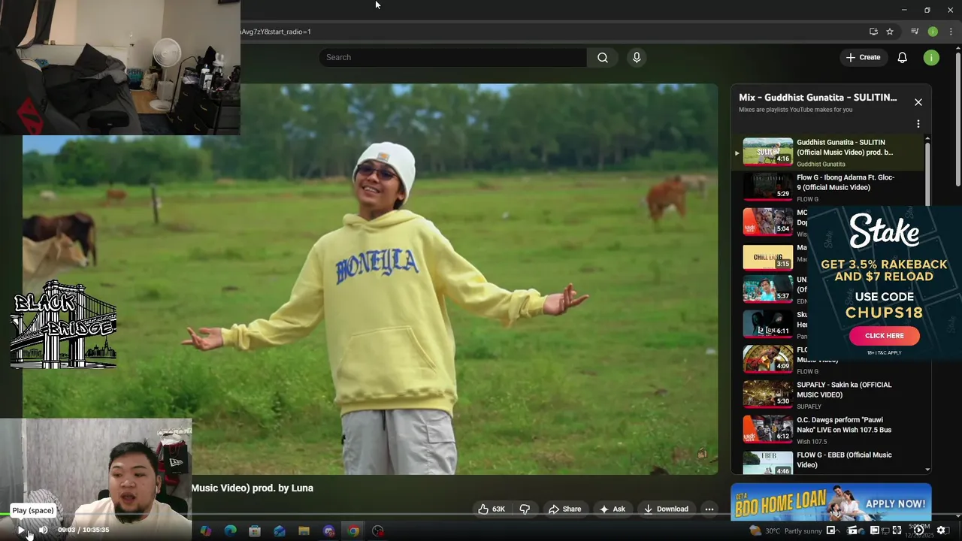Open Google Chrome from taskbar

tap(353, 530)
